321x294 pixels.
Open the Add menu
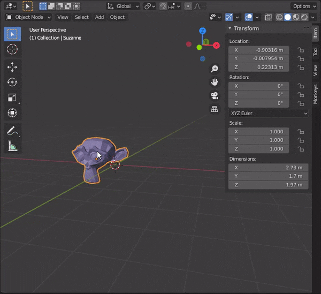100,18
